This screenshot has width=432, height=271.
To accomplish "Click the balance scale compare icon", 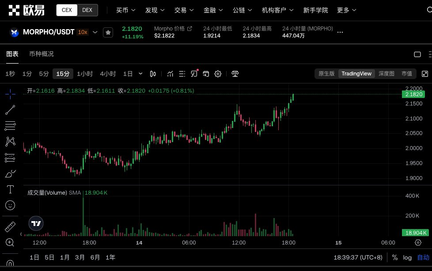I will click(235, 74).
